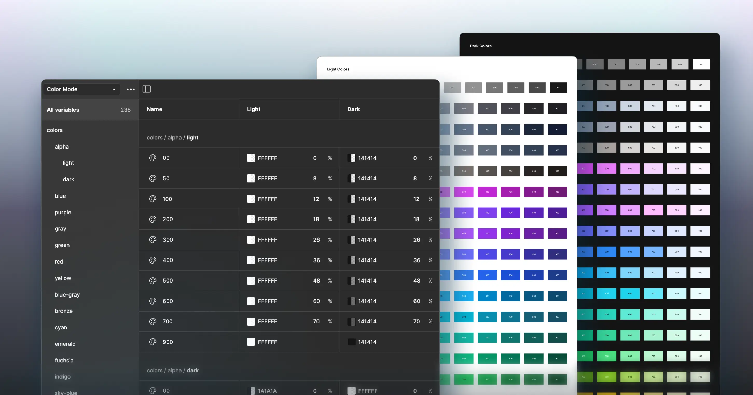Viewport: 753px width, 395px height.
Task: Open the green group in sidebar
Action: 62,245
